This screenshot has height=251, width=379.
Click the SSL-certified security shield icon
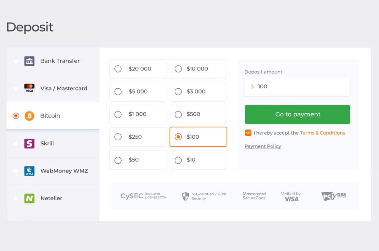pyautogui.click(x=185, y=196)
